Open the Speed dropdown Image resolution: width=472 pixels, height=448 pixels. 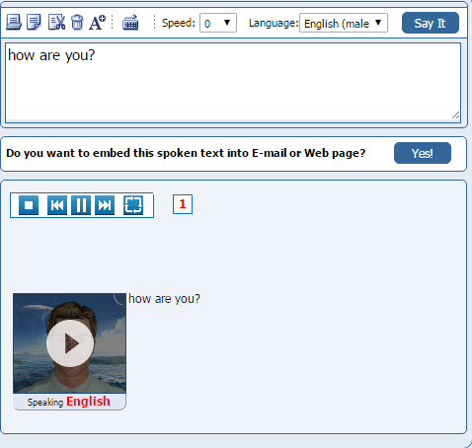coord(218,23)
